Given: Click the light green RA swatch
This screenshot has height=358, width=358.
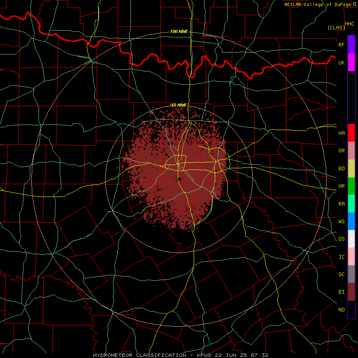Looking at the screenshot, I should [x=351, y=204].
